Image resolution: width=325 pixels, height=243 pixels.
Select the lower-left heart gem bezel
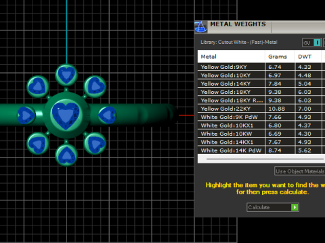38,144
